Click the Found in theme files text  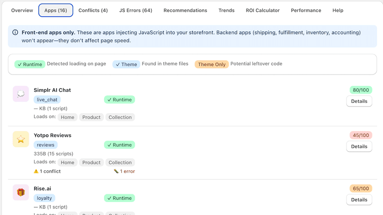point(165,64)
